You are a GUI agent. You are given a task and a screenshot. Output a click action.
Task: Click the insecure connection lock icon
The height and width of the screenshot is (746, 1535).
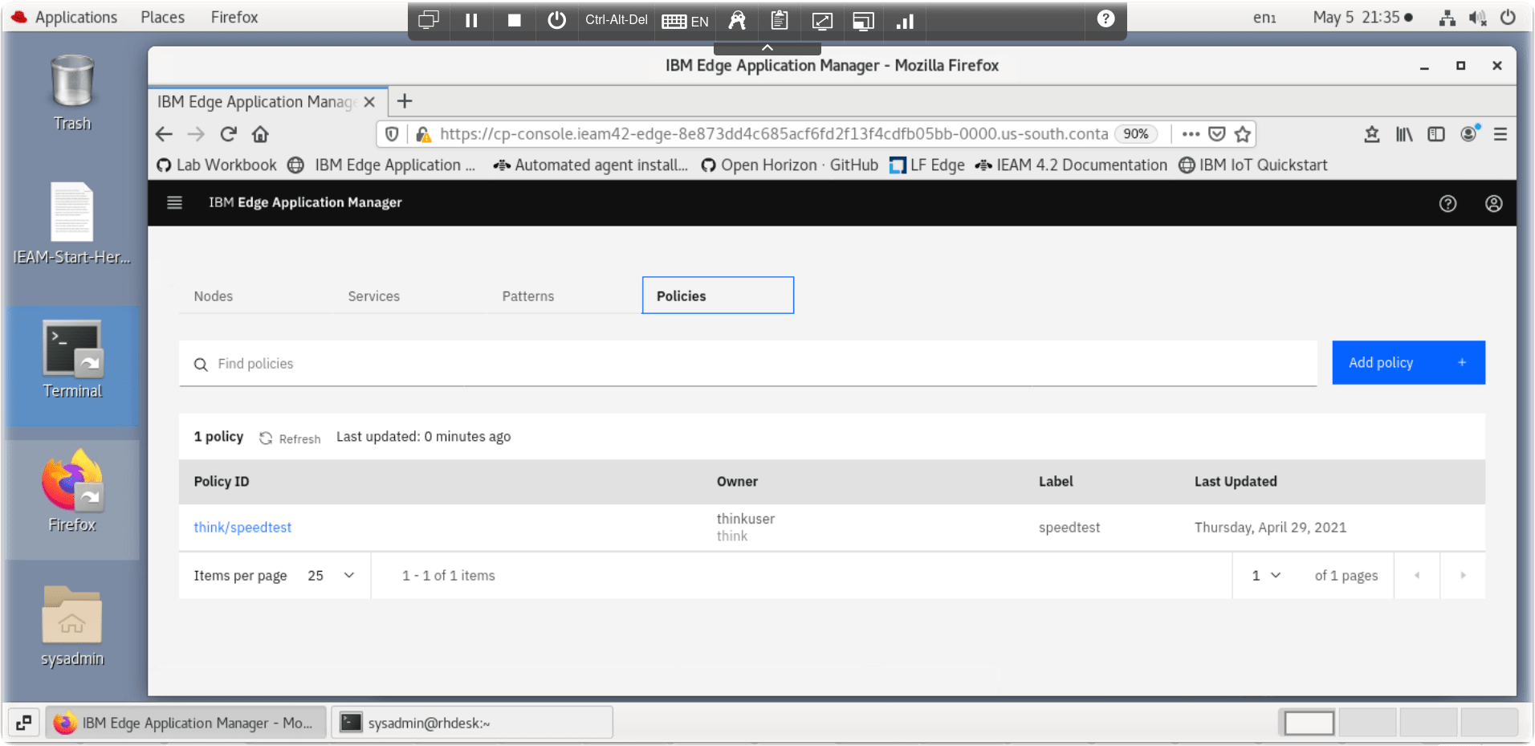[x=423, y=134]
